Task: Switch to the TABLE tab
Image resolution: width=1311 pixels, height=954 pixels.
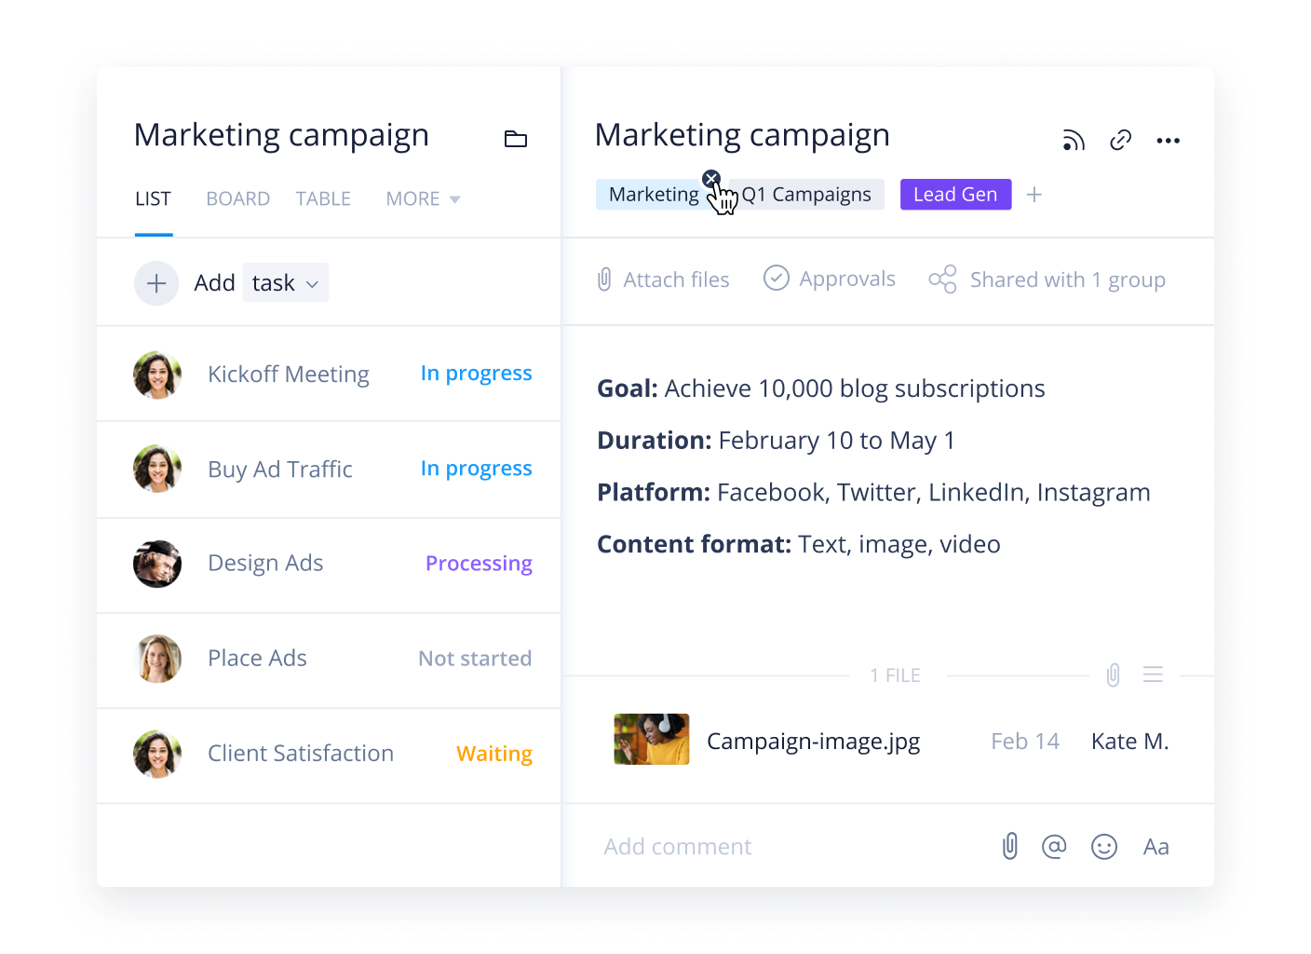Action: [323, 199]
